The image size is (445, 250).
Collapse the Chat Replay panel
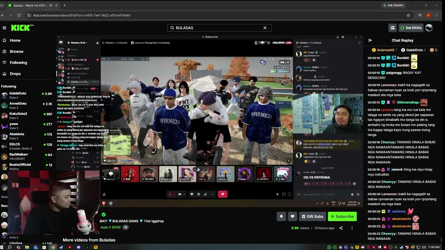[370, 40]
